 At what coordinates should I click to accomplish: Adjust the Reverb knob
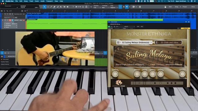click(x=182, y=74)
